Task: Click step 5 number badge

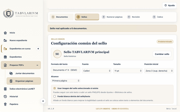Action: 154,17
